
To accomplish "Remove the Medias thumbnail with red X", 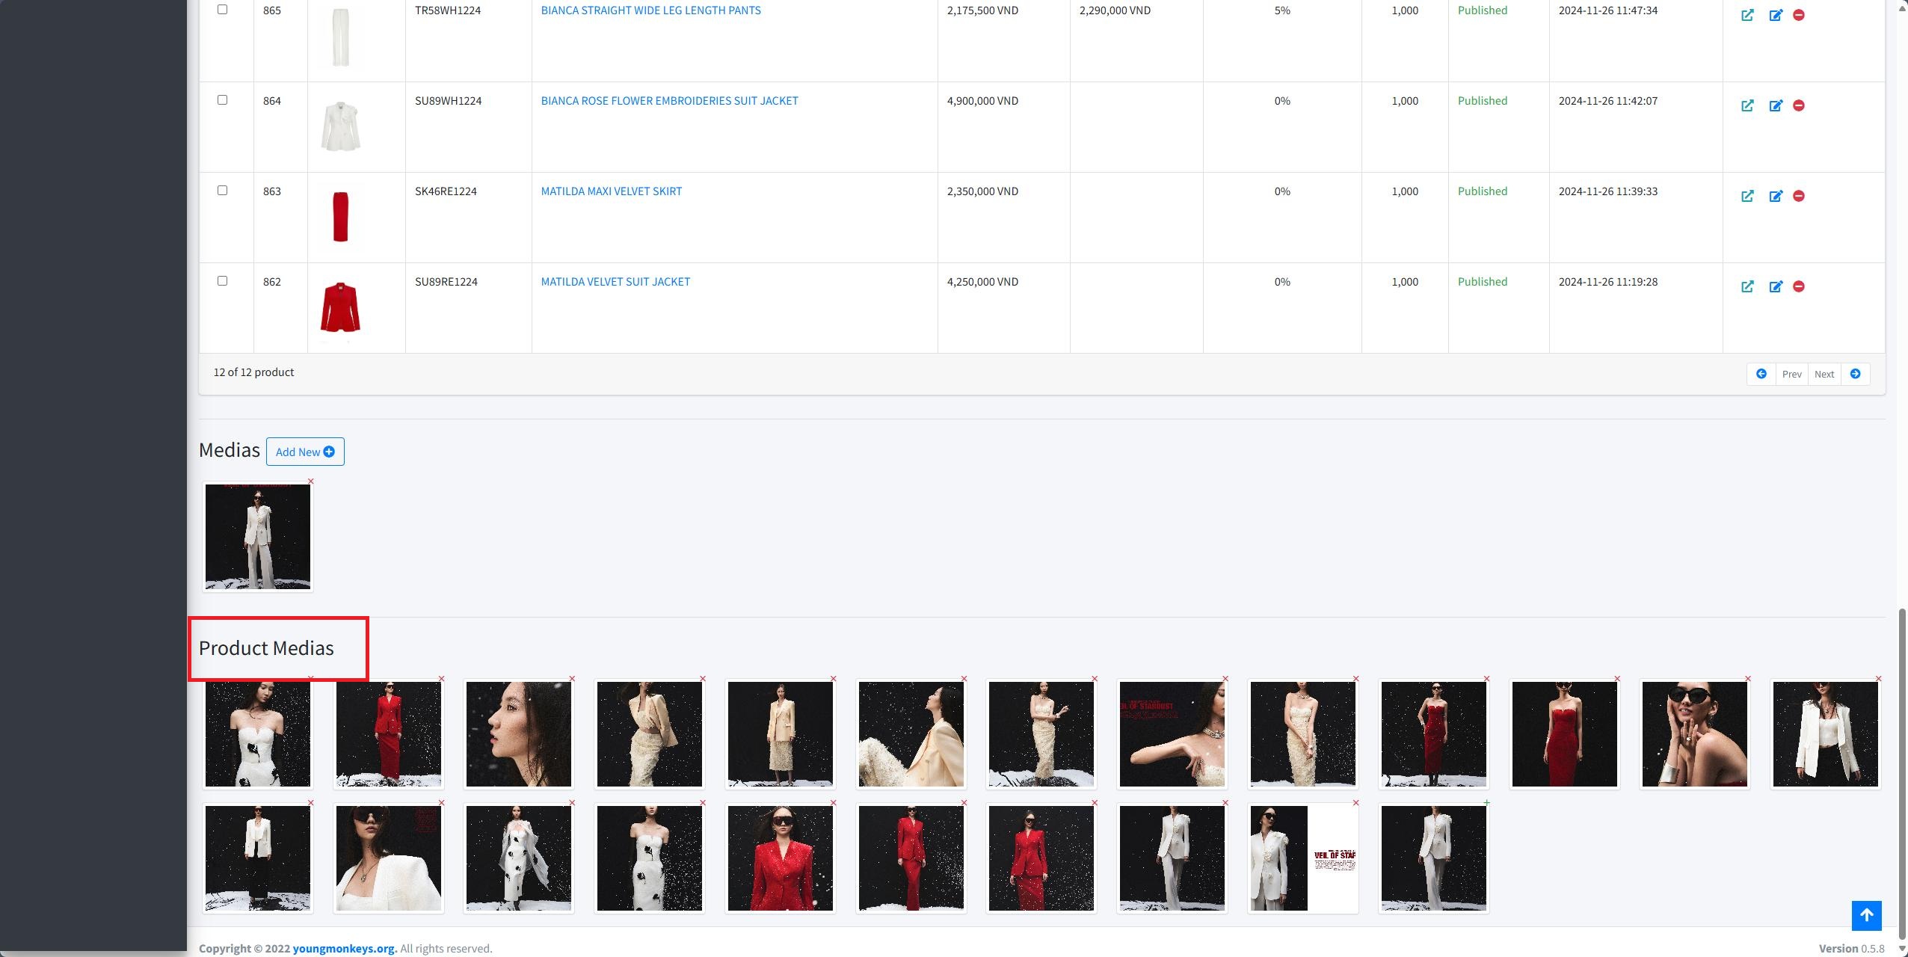I will point(311,481).
